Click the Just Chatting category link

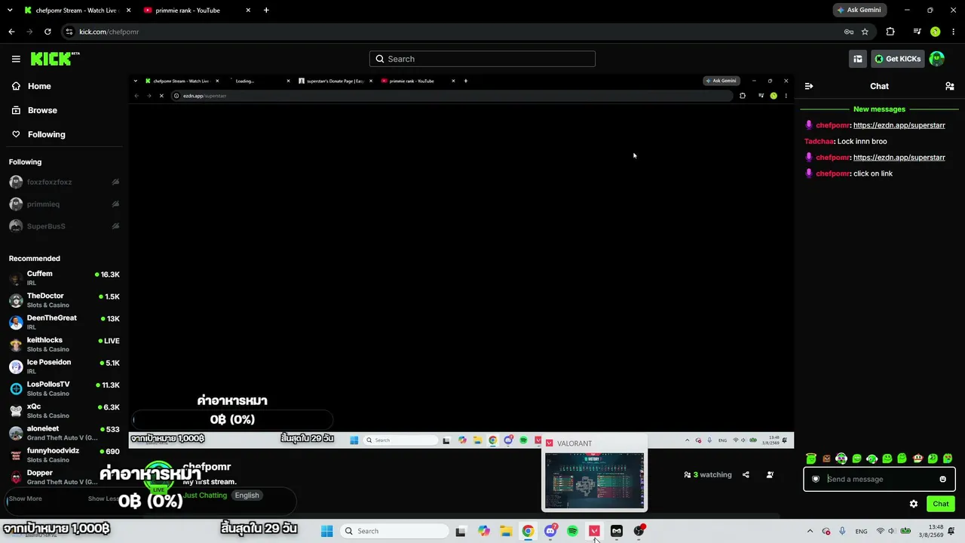coord(205,495)
